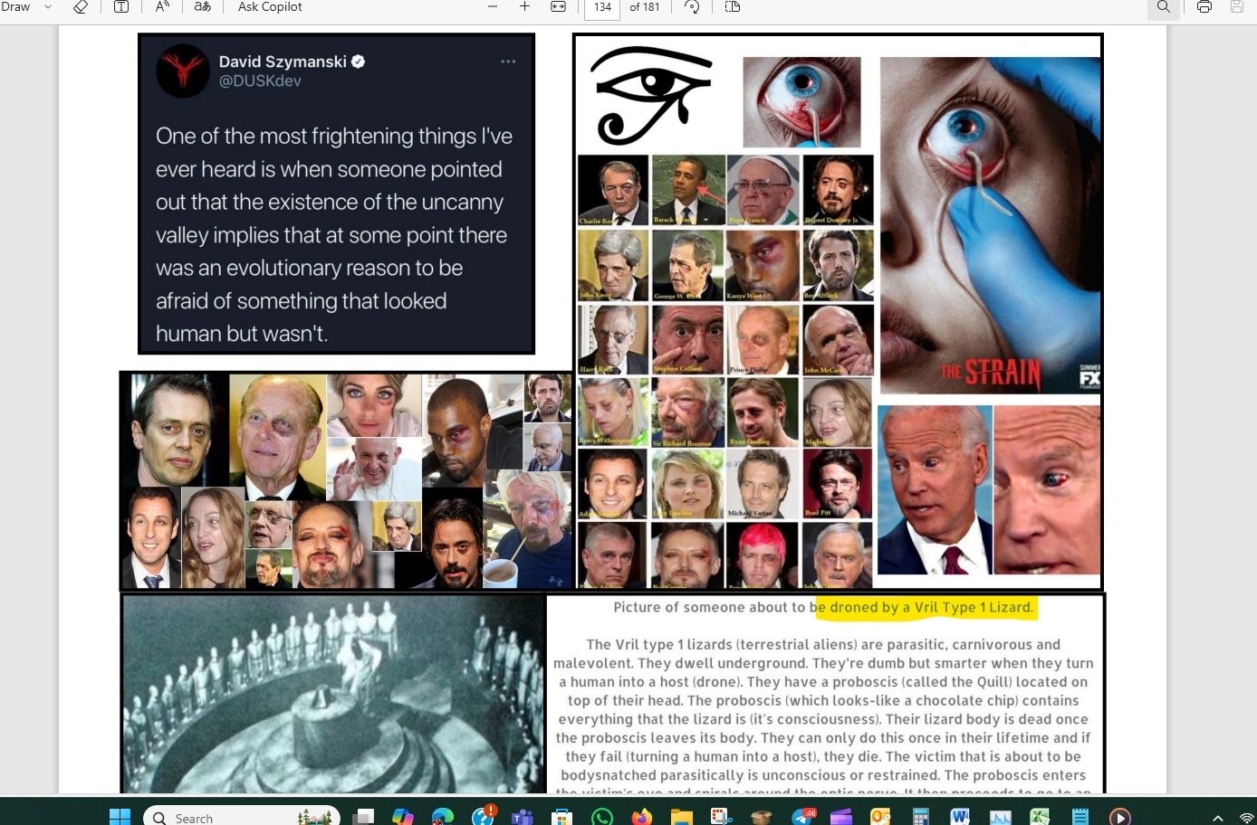Toggle fit to width view
Screen dimensions: 1257x825
559,7
